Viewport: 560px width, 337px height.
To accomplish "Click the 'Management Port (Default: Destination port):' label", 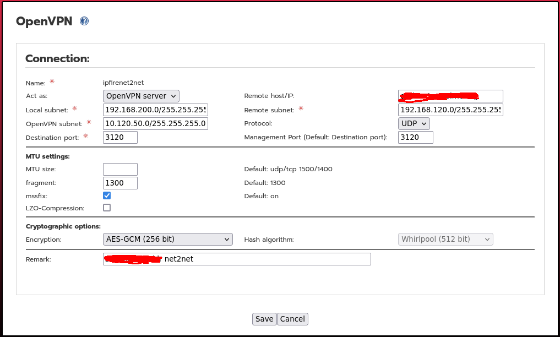I will point(316,138).
